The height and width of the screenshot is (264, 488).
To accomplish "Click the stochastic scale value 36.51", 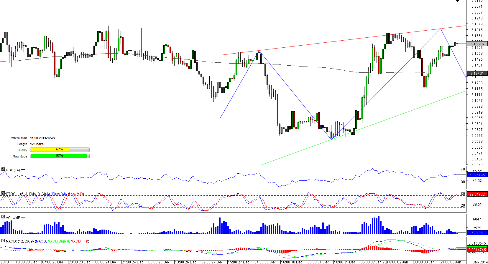I will click(477, 205).
